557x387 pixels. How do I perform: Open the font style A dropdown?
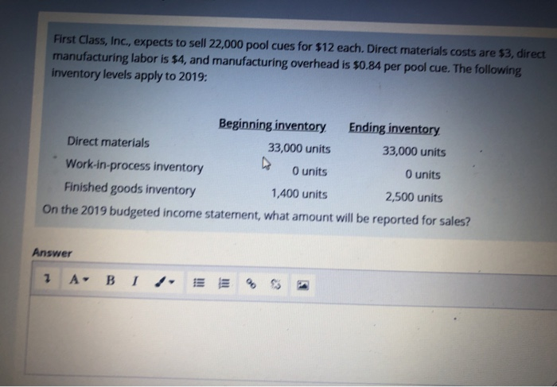79,280
